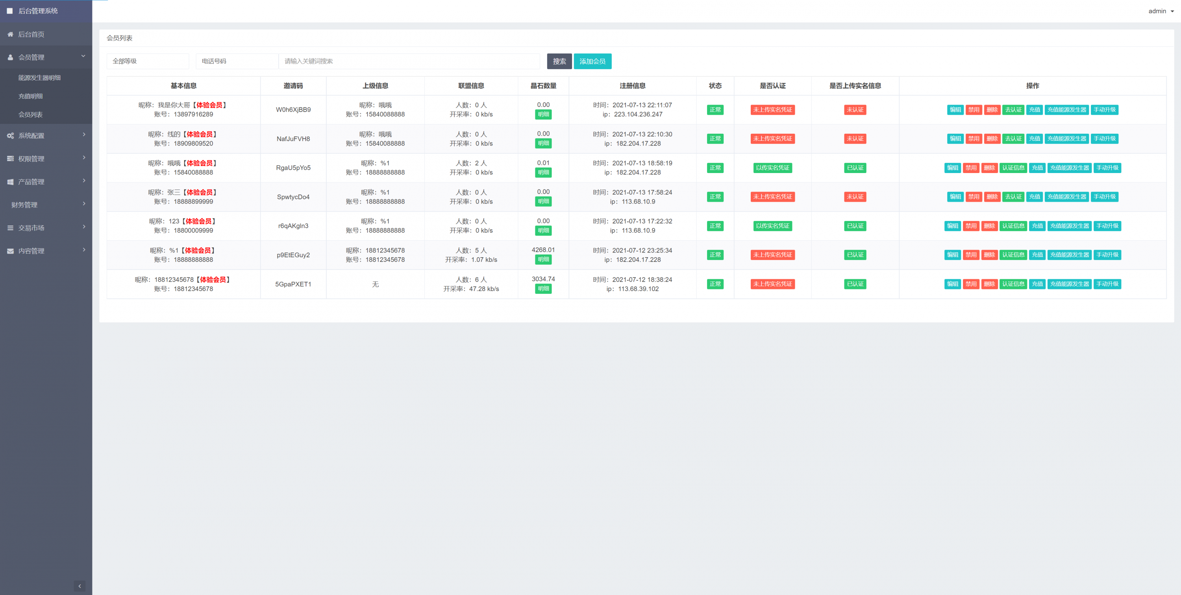The width and height of the screenshot is (1181, 595).
Task: Click the envelope icon beside 内容管理
Action: [x=10, y=251]
